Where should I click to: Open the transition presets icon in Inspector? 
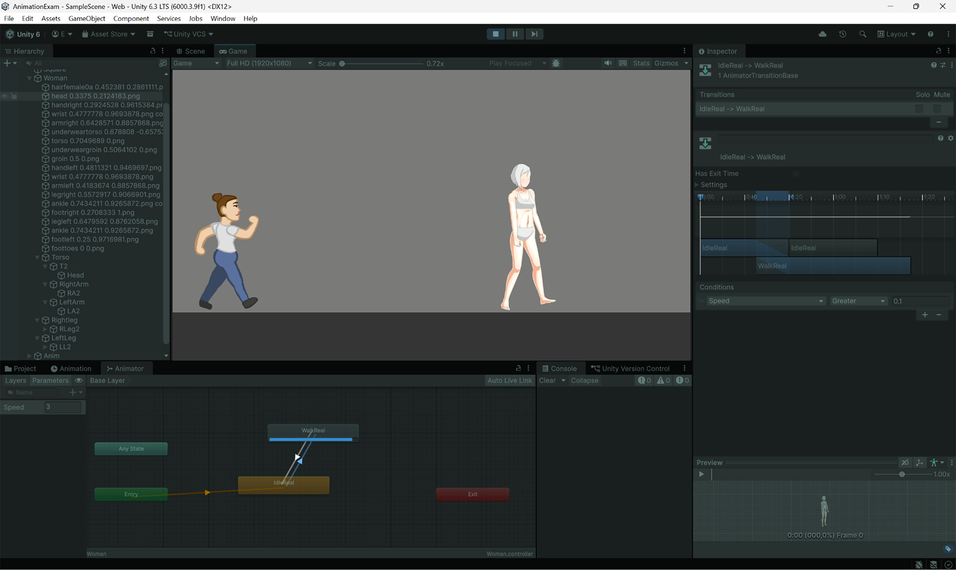pos(943,65)
